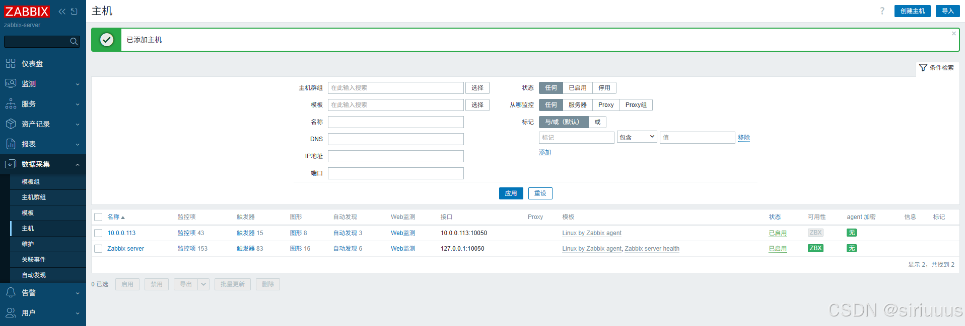Viewport: 965px width, 326px height.
Task: Collapse the sidebar with double-arrow icon
Action: pos(62,12)
